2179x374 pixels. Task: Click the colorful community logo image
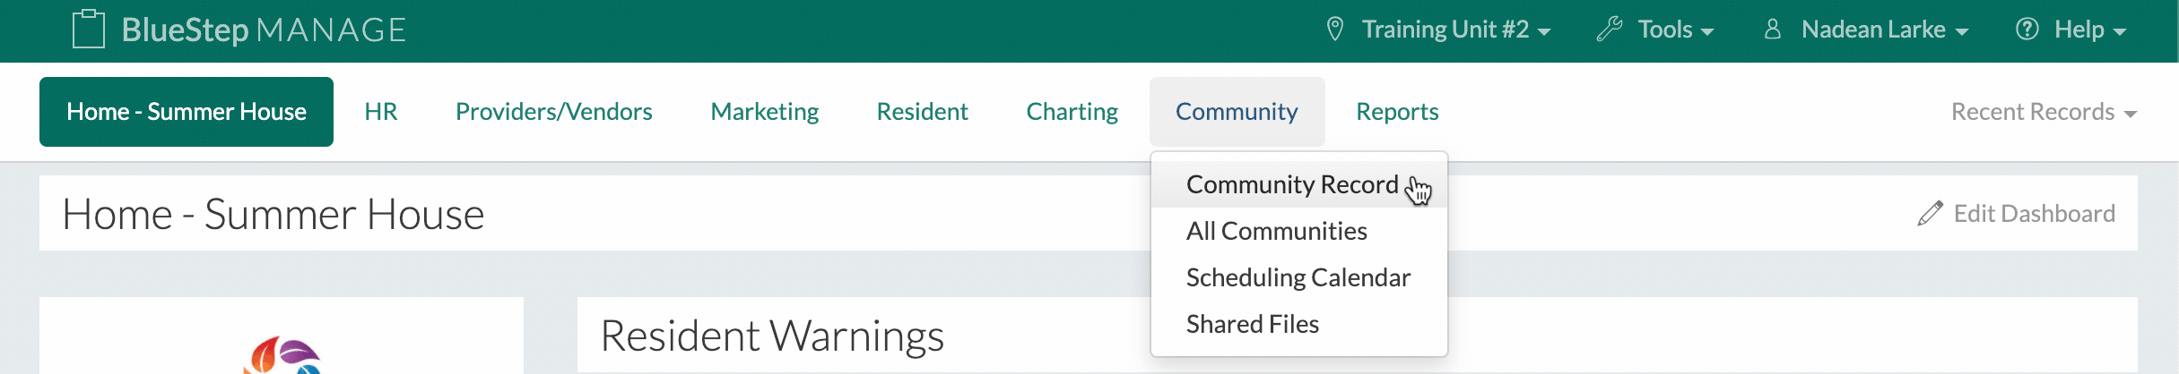(282, 356)
